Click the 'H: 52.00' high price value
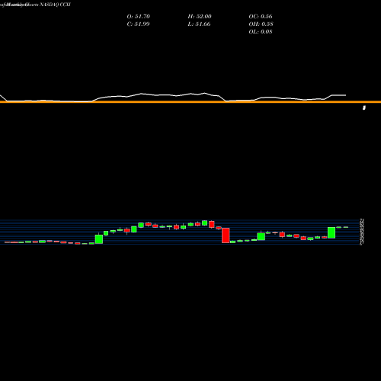 coord(200,17)
